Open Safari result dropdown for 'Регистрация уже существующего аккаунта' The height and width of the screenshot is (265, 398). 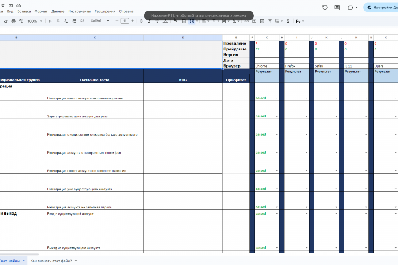(337, 189)
